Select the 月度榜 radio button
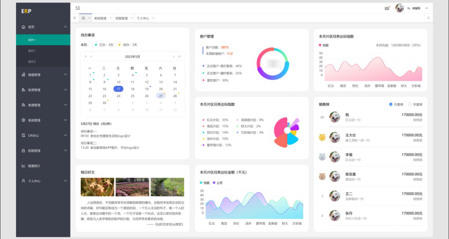 tap(391, 104)
